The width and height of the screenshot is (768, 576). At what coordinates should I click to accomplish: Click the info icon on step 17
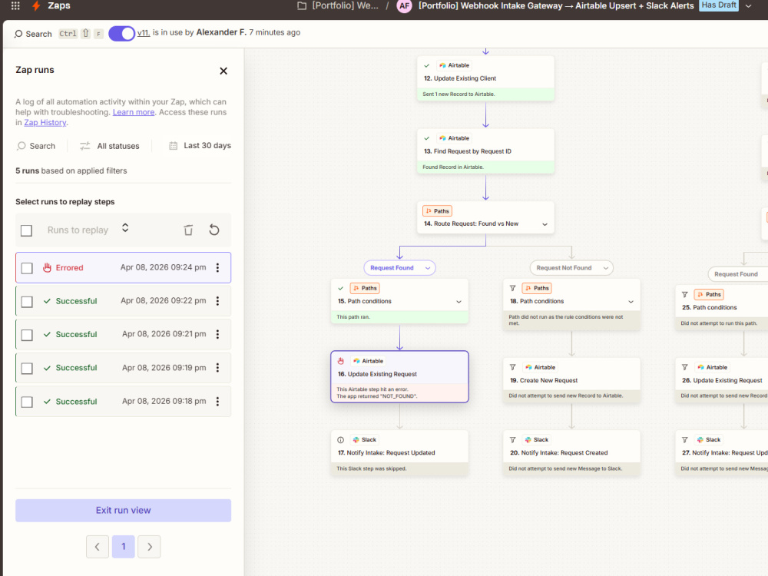coord(341,440)
